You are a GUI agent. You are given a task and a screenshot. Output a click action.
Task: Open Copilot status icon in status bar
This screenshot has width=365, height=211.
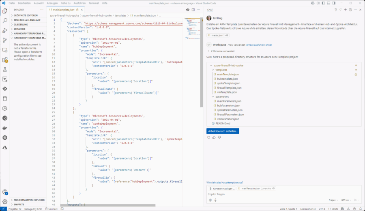pos(342,209)
